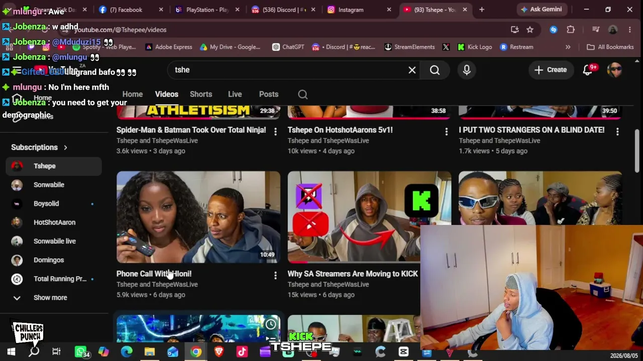Open a new browser tab
Viewport: 643px width, 361px height.
[482, 10]
